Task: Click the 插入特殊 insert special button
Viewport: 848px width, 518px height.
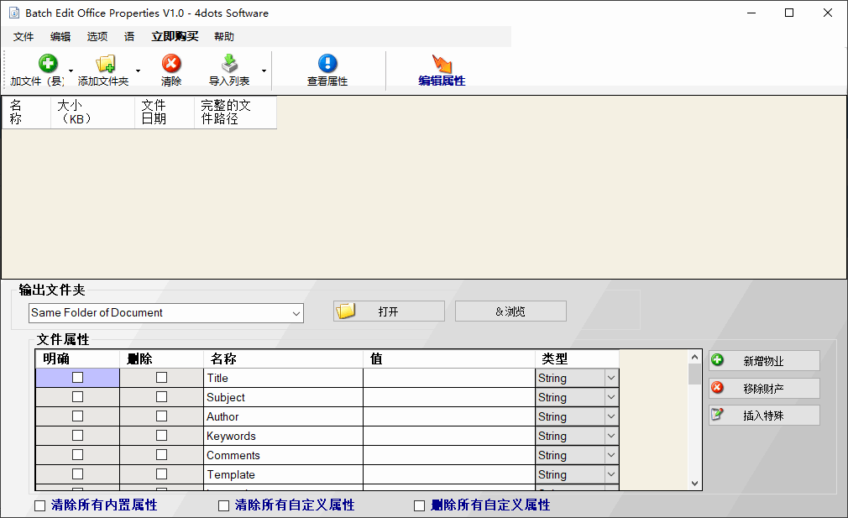Action: pyautogui.click(x=764, y=416)
